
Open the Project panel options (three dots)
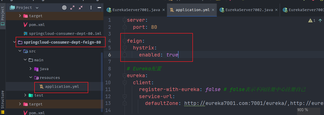pyautogui.click(x=91, y=8)
